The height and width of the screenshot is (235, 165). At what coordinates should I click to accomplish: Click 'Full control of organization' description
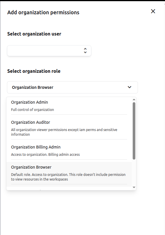tap(33, 110)
